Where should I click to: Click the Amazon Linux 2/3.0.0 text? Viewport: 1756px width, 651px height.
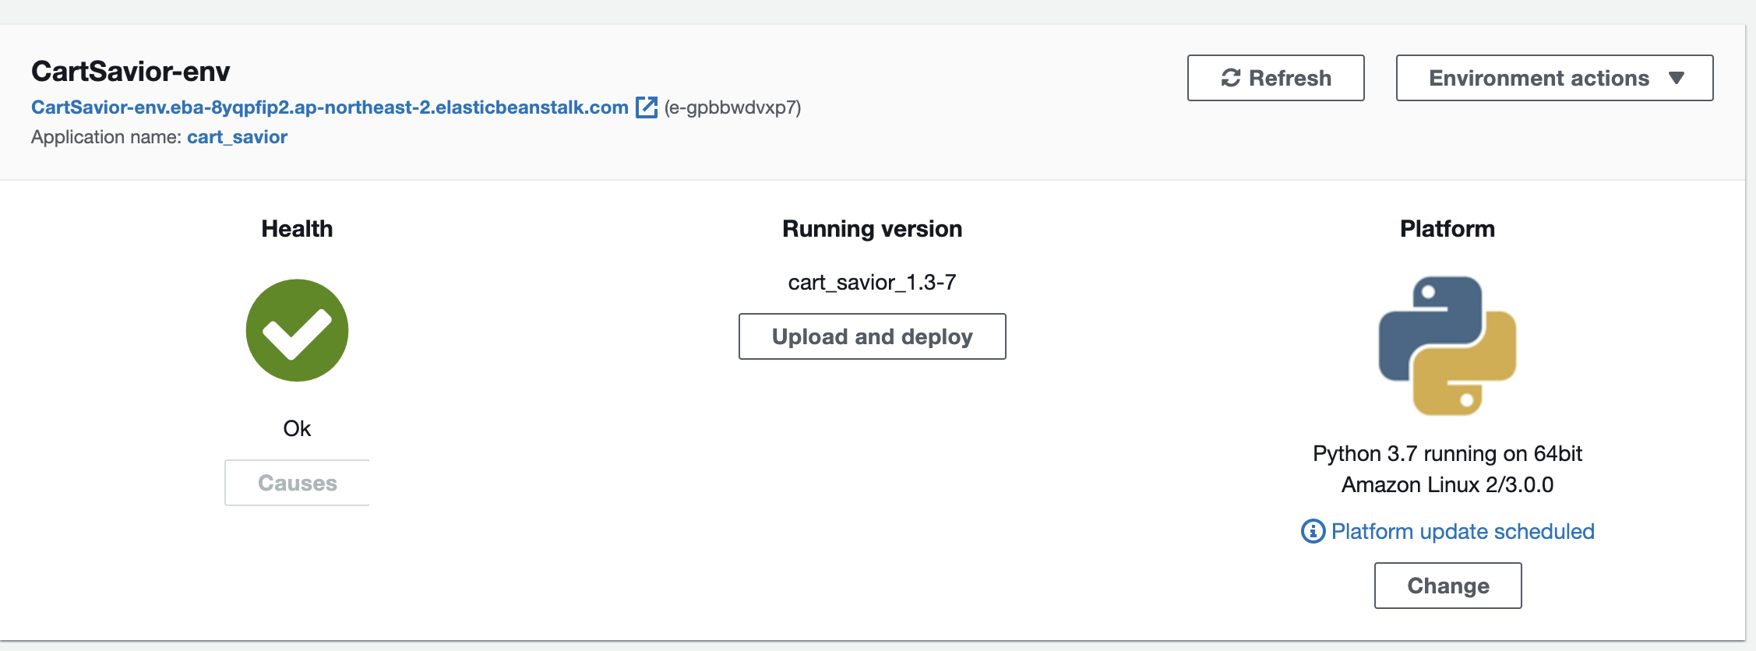(x=1447, y=484)
